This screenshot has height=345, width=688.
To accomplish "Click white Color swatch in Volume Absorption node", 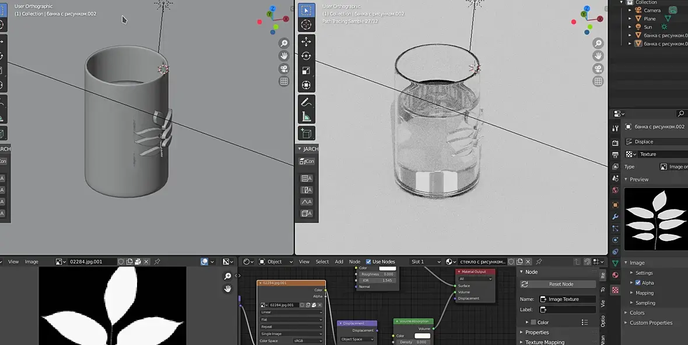I will (x=423, y=336).
